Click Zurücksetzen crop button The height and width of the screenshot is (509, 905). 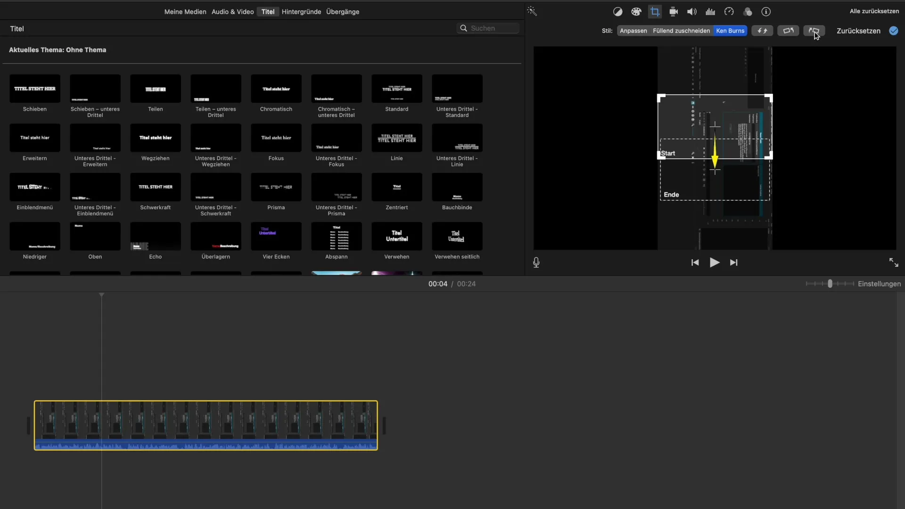click(x=858, y=31)
